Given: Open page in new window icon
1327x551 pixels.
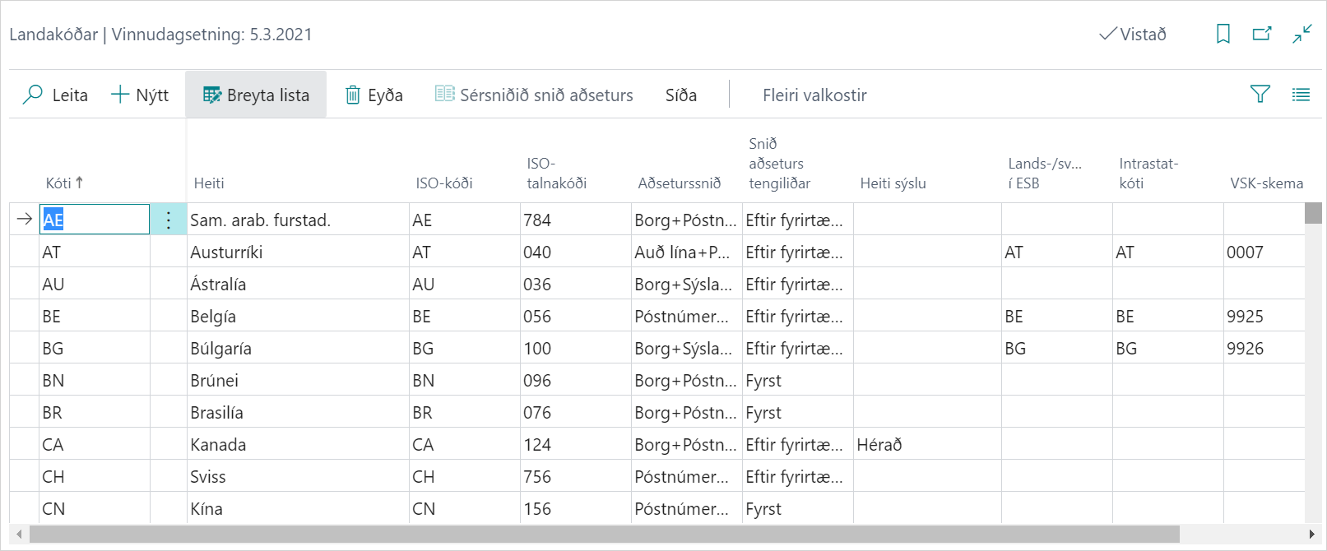Looking at the screenshot, I should point(1262,34).
